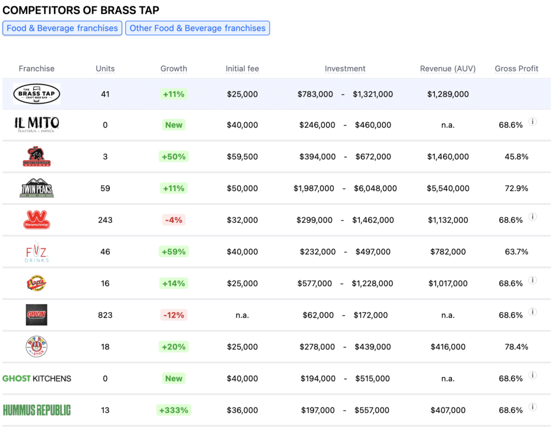Click Competitors of Brass Tap heading

coord(81,10)
